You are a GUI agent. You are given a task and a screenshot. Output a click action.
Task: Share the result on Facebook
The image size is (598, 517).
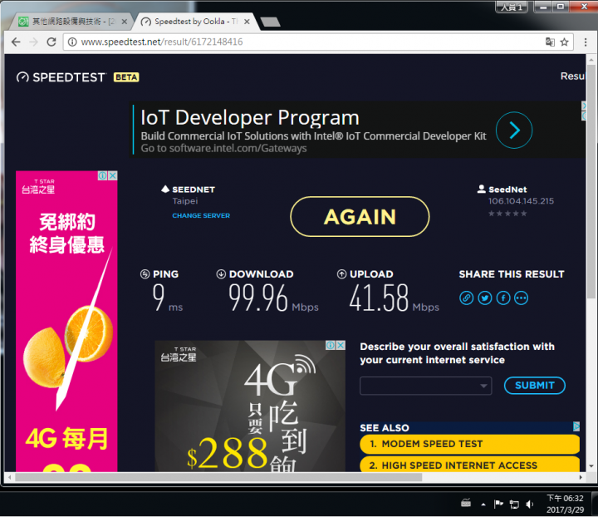503,298
